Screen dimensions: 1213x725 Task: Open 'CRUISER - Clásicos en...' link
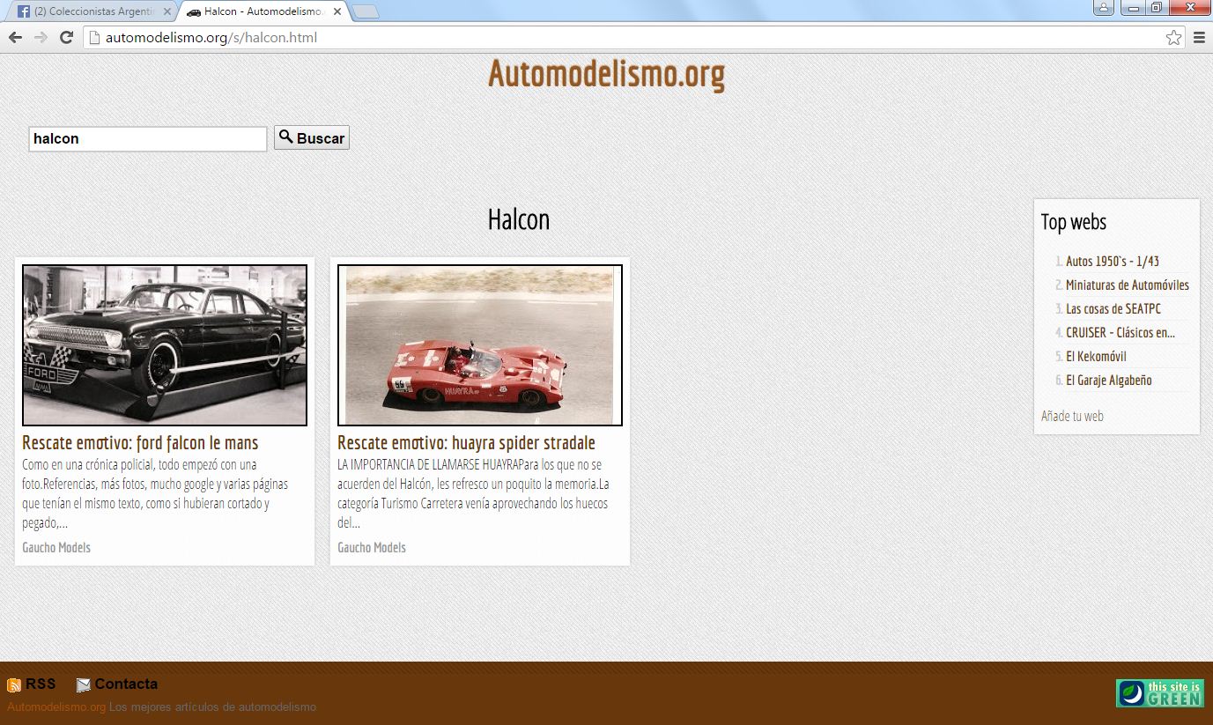click(x=1121, y=333)
